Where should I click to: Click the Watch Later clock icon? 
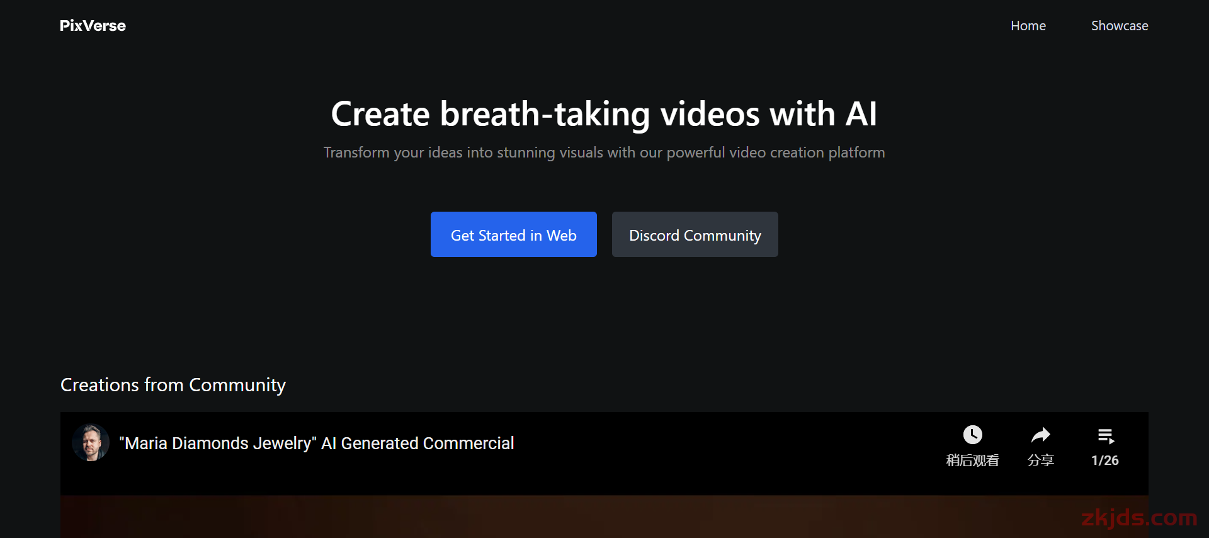[973, 435]
